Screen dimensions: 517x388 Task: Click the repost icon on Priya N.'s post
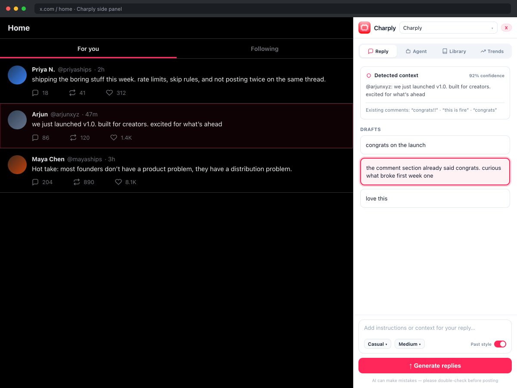pos(72,93)
